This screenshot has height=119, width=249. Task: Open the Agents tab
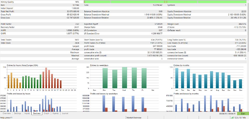click(x=56, y=114)
